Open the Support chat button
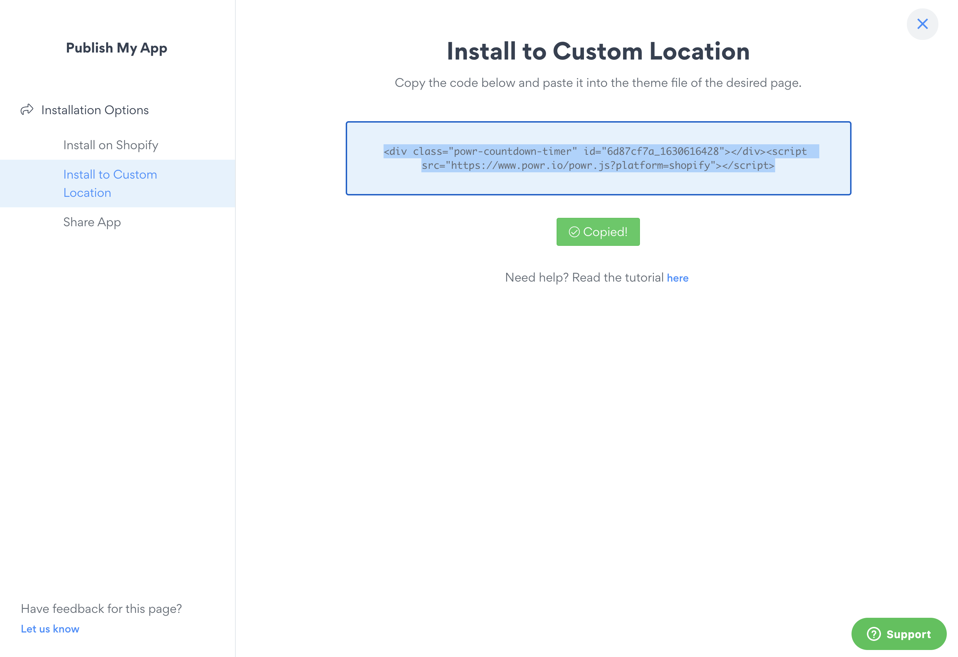This screenshot has width=958, height=657. (899, 634)
